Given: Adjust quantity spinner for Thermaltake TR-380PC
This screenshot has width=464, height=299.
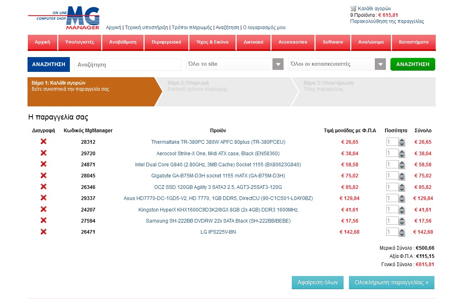Looking at the screenshot, I should pos(402,142).
